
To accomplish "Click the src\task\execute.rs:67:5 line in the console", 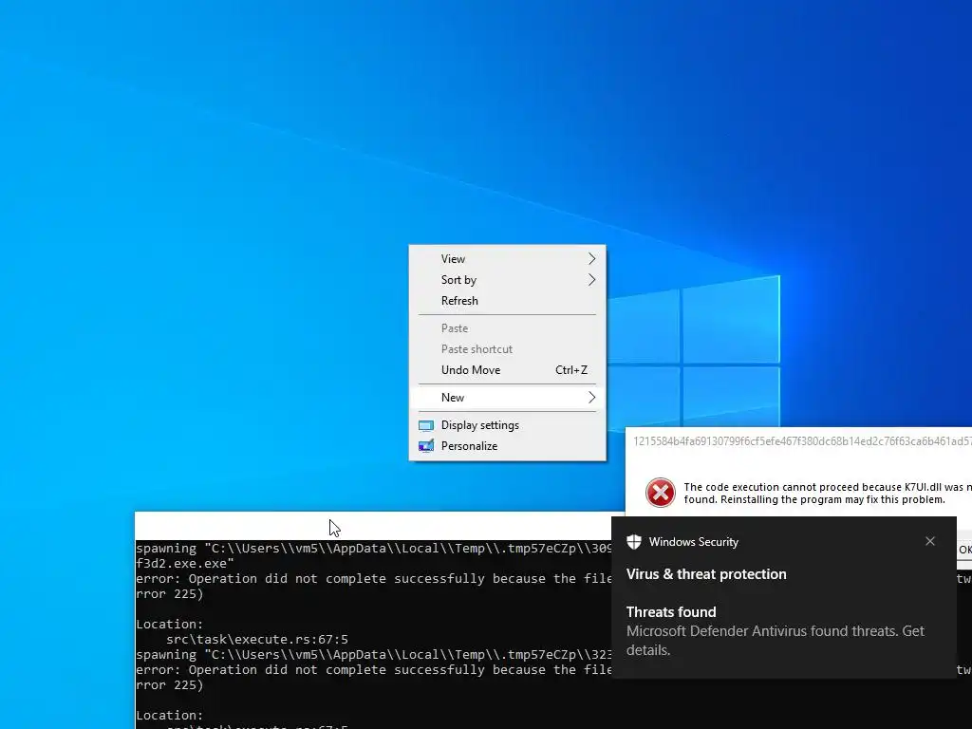I will tap(256, 639).
